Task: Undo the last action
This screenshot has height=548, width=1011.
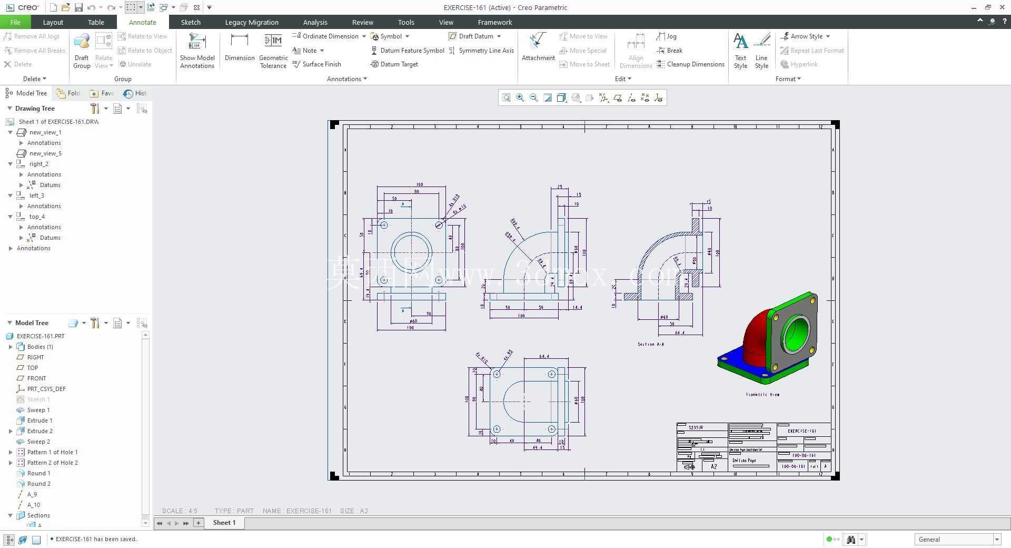Action: pos(91,7)
